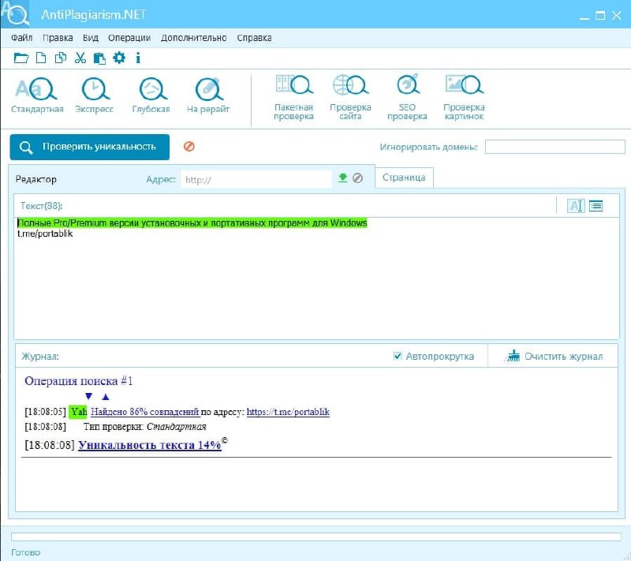
Task: Open Проверка сайта tool
Action: pos(350,97)
